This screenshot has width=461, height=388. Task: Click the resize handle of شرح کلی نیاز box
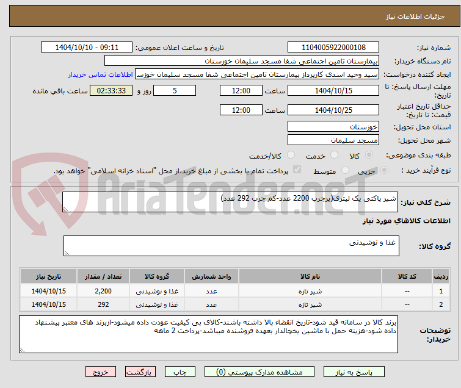click(x=65, y=209)
